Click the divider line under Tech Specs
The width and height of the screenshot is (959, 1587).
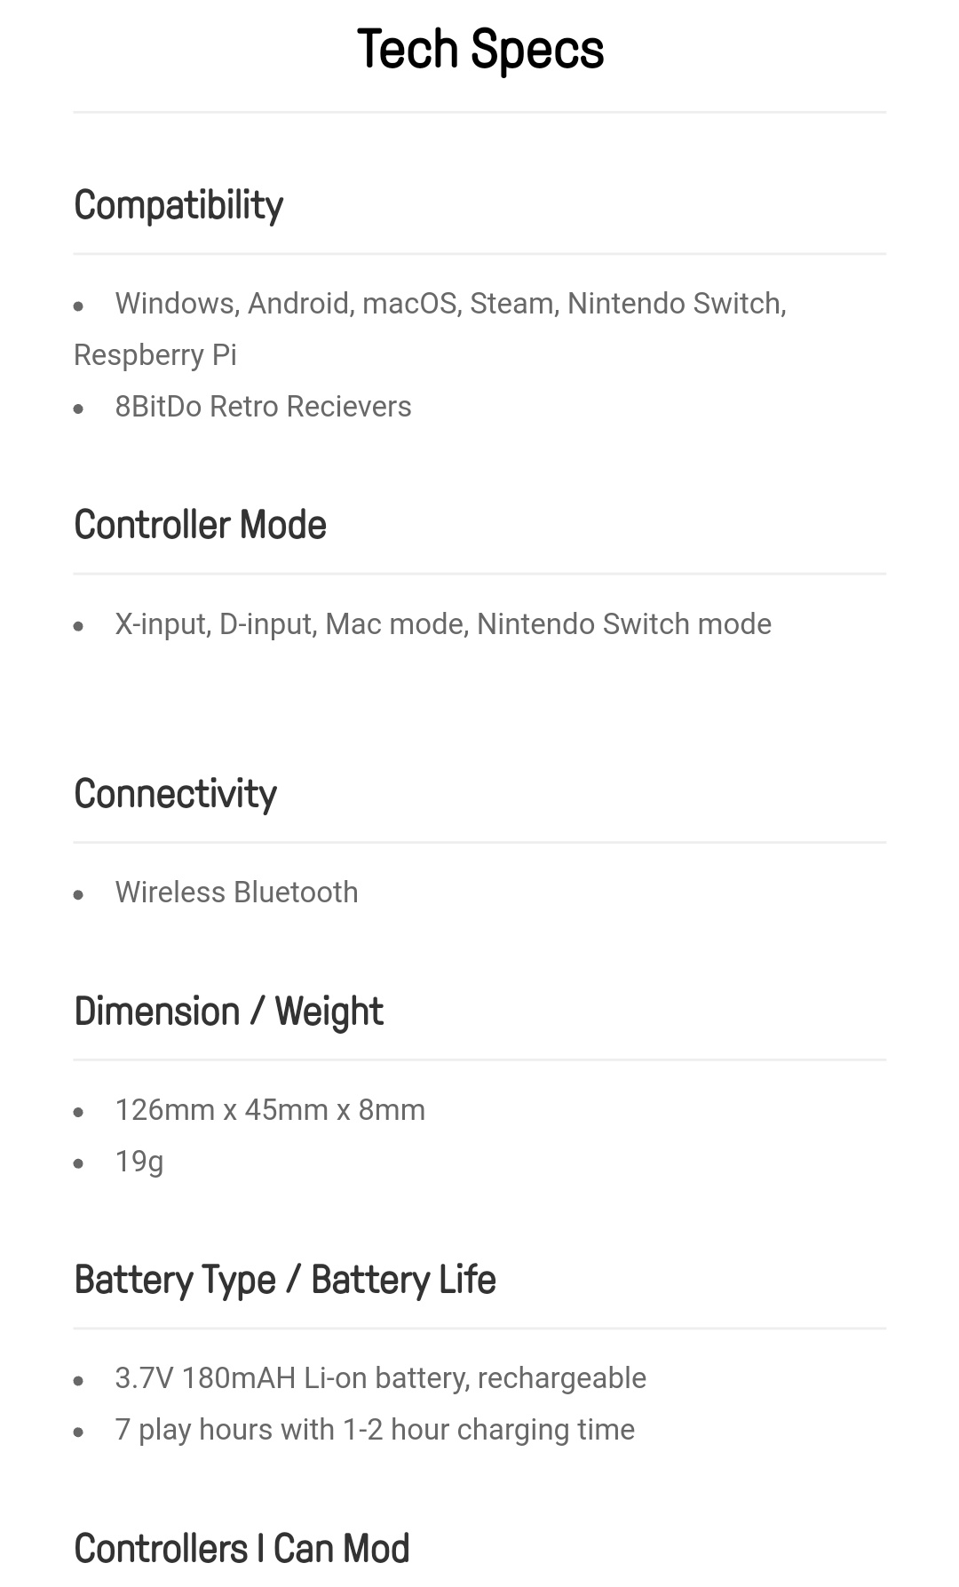pos(479,112)
